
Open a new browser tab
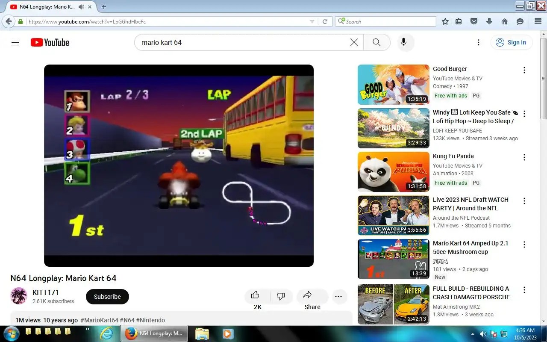tap(104, 7)
